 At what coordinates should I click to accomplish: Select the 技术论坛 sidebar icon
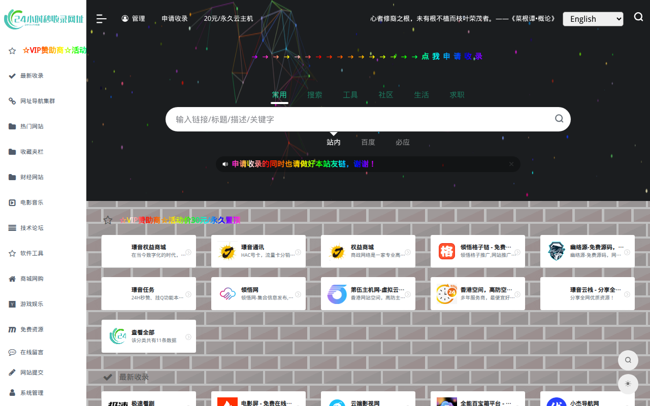pyautogui.click(x=12, y=228)
